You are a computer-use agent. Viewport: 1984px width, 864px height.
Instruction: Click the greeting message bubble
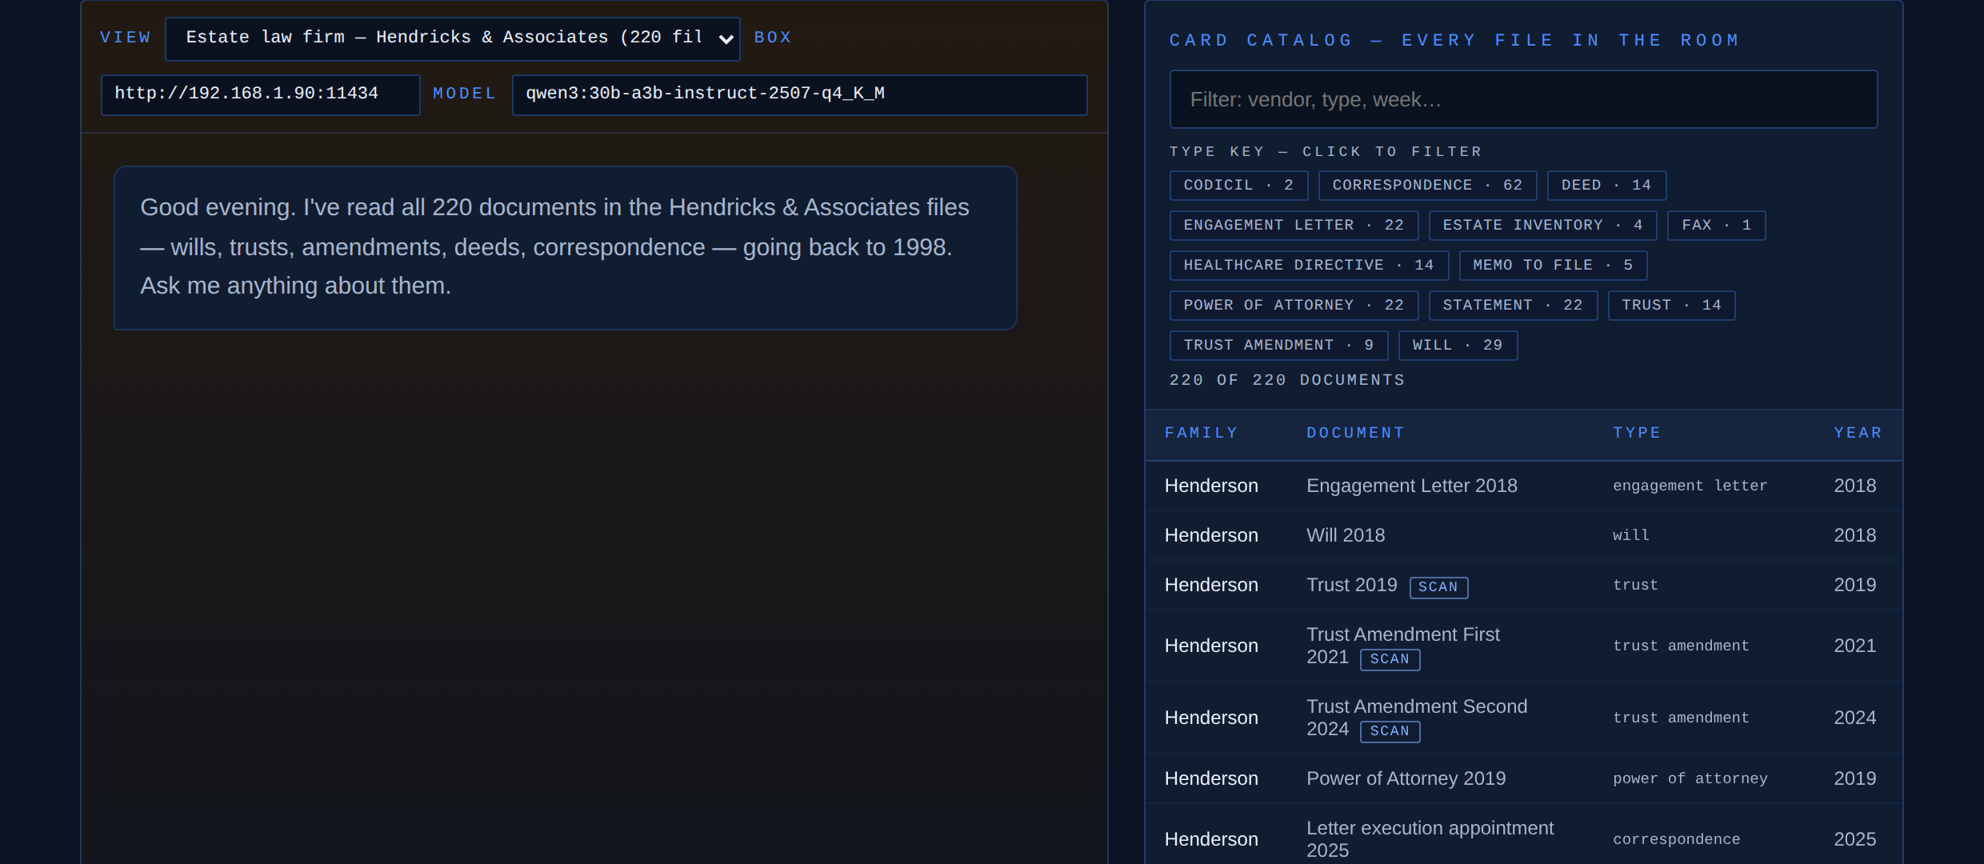pos(565,248)
